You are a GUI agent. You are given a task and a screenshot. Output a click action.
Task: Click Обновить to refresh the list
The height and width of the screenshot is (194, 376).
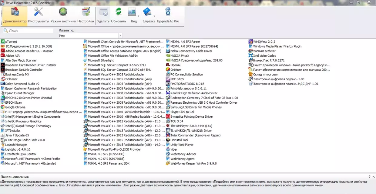click(x=118, y=16)
